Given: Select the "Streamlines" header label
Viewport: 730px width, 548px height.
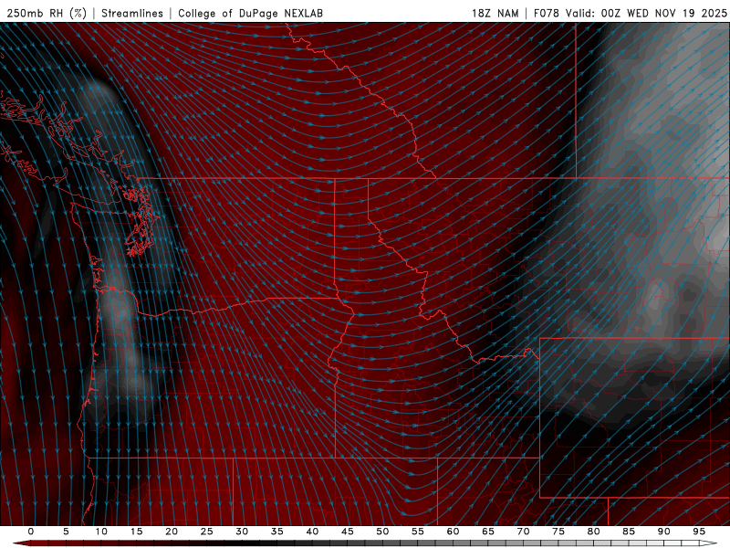Looking at the screenshot, I should point(132,13).
